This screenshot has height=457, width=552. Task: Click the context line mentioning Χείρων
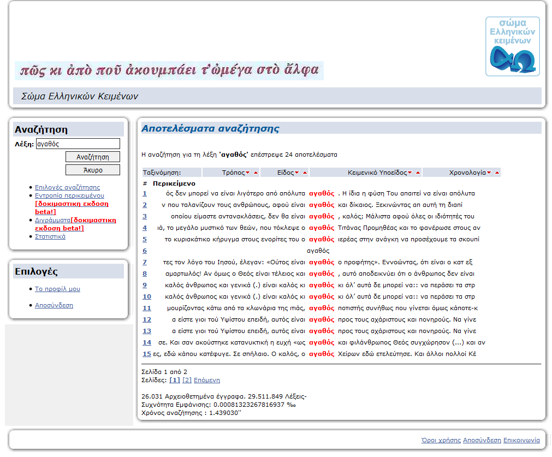coord(314,354)
